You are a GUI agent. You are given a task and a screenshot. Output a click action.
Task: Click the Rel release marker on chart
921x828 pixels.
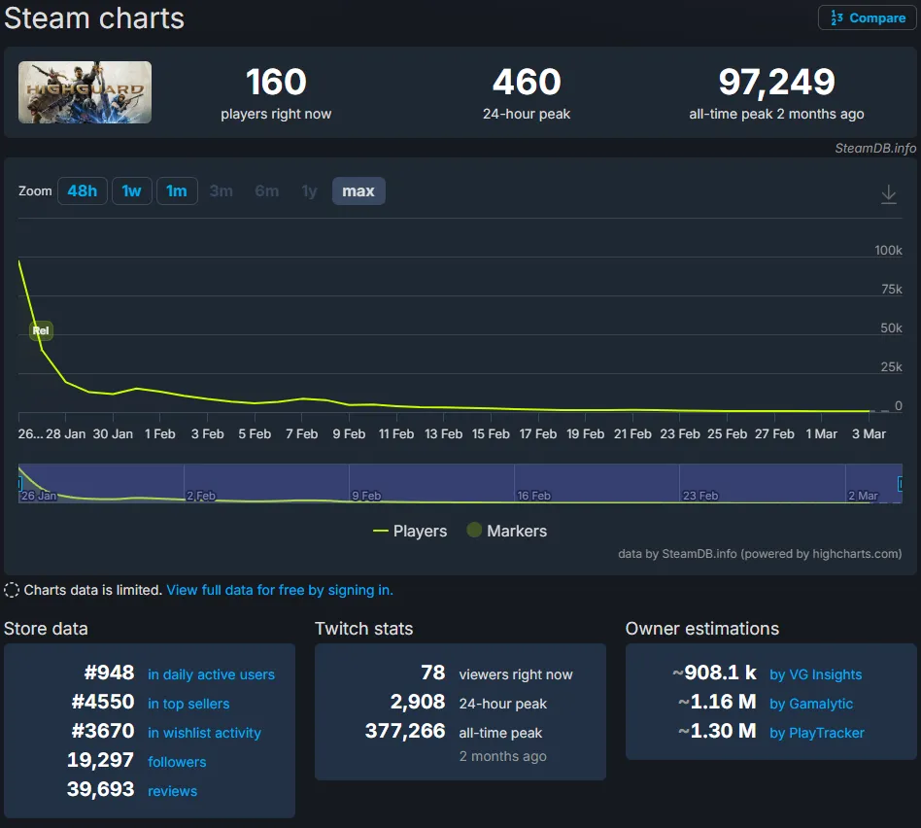point(41,330)
